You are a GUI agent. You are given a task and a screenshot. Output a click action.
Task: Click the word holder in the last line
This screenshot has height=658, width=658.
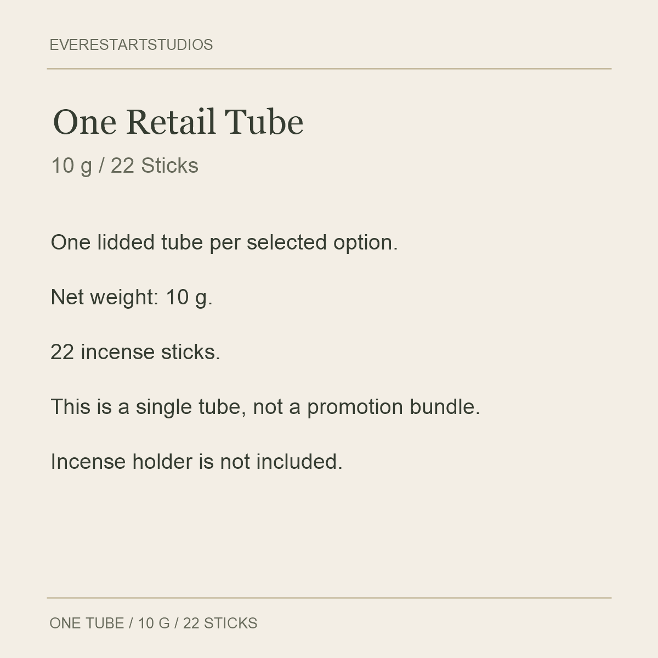162,462
